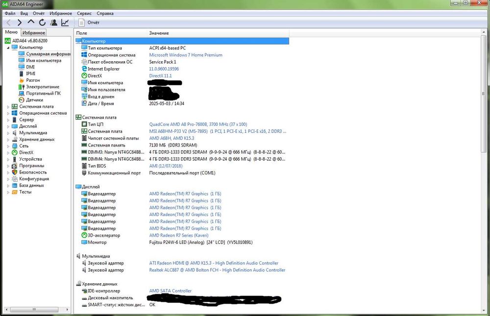Image resolution: width=490 pixels, height=316 pixels.
Task: Click the Тип ЦП processor icon
Action: point(84,124)
